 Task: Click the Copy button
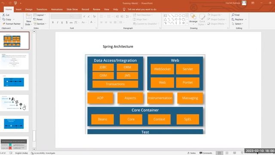tap(7, 19)
